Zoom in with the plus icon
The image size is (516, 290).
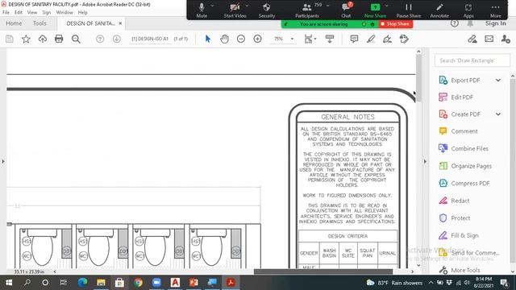point(258,39)
